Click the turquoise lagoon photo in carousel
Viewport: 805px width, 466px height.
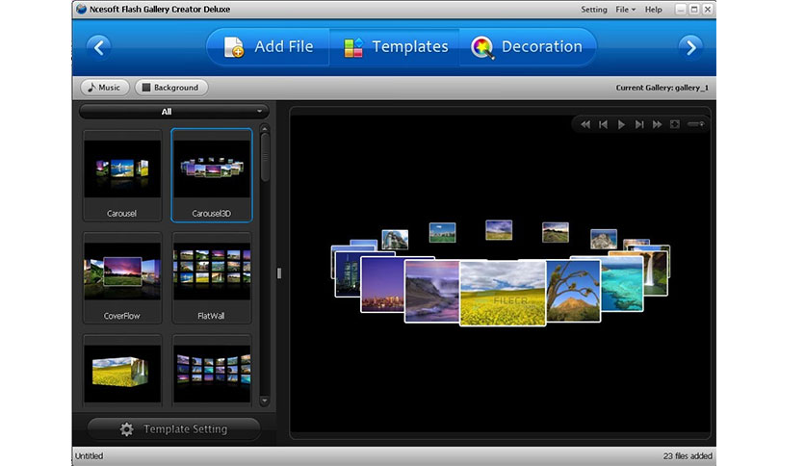pos(622,284)
